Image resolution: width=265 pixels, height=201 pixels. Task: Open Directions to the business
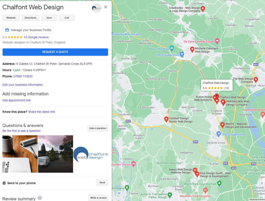point(31,18)
